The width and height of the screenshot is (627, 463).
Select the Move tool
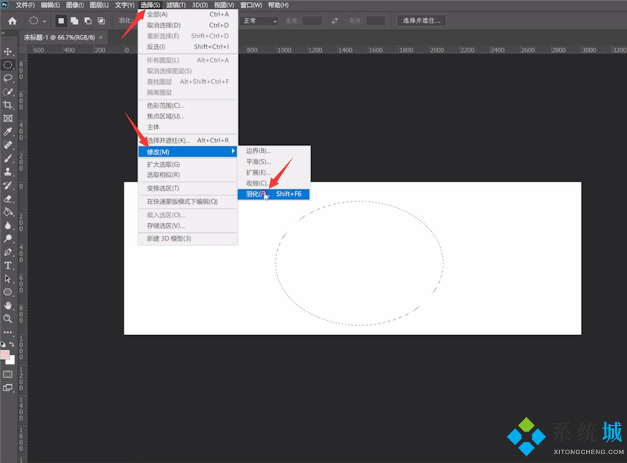coord(8,51)
